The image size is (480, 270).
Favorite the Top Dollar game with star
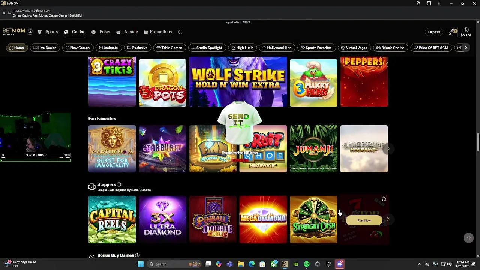pyautogui.click(x=384, y=199)
